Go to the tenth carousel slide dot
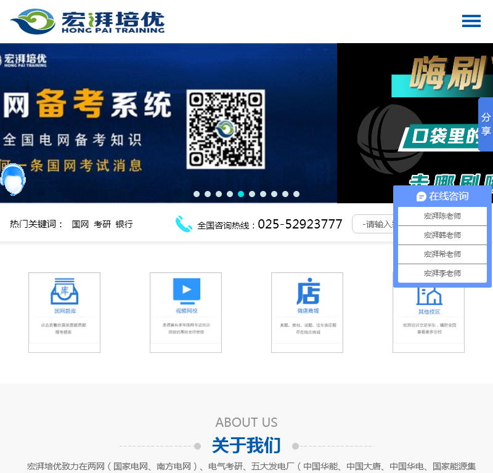 [296, 194]
